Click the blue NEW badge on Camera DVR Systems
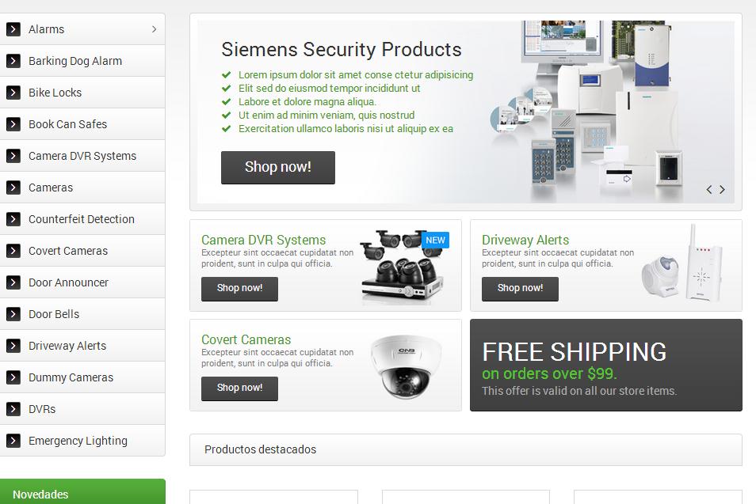 [435, 241]
